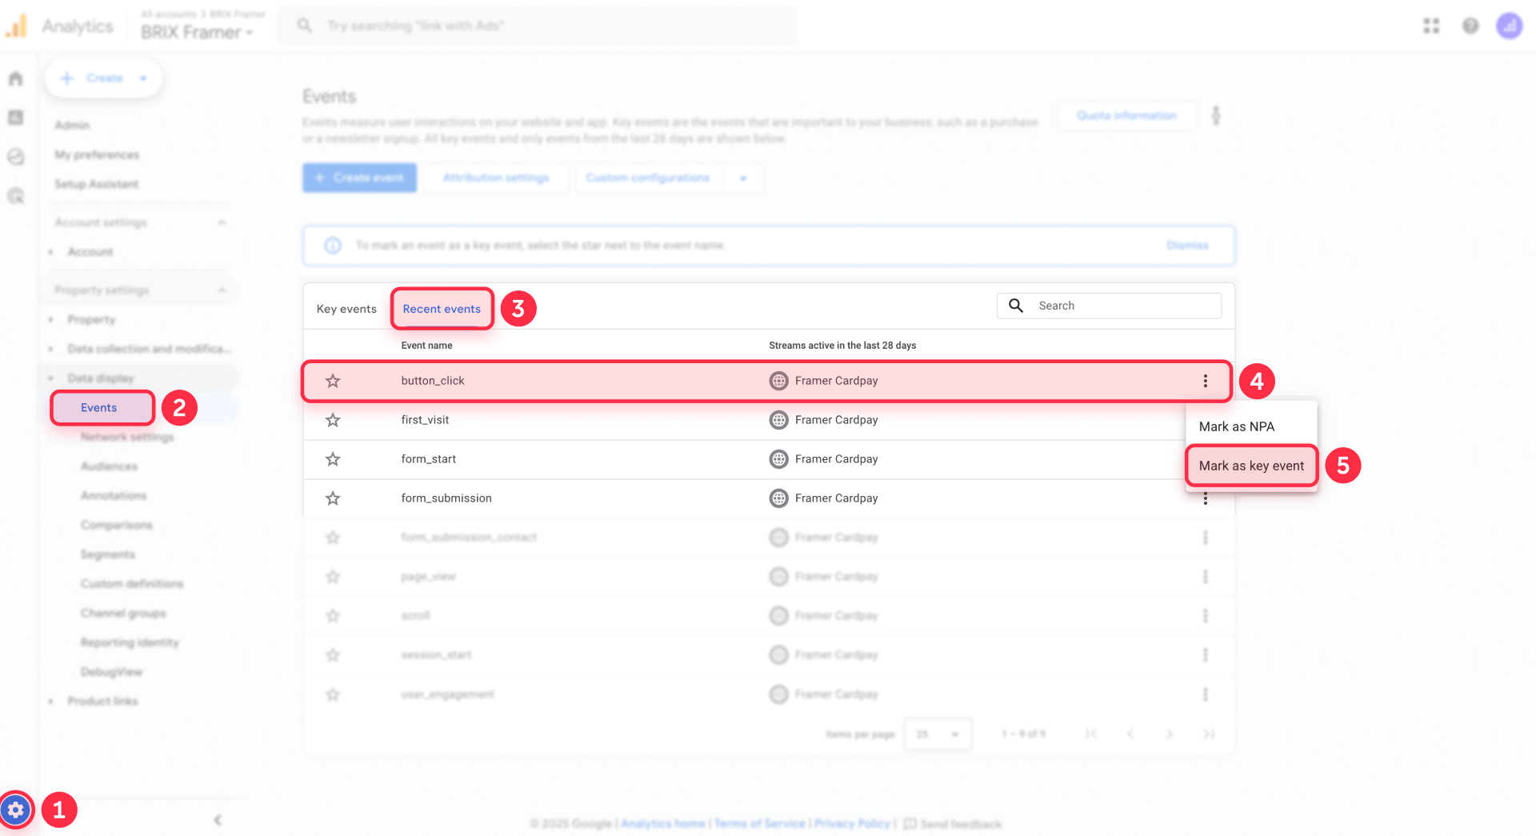Star the form_submission_contact event
1536x836 pixels.
click(x=333, y=538)
